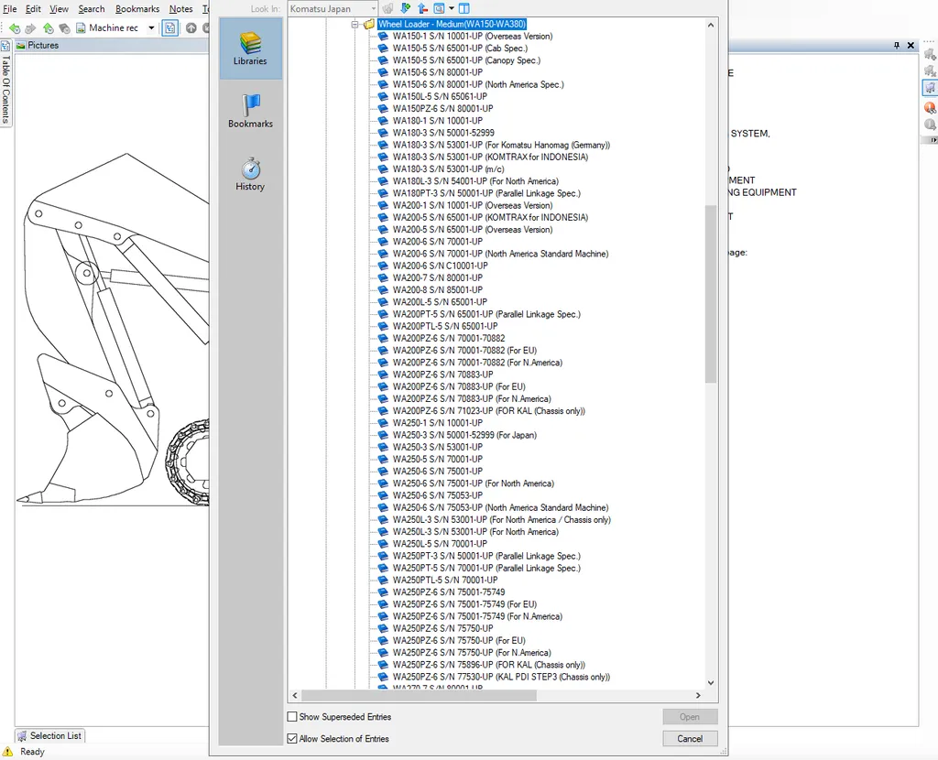
Task: Uncheck Allow Selection of Entries
Action: pyautogui.click(x=292, y=738)
